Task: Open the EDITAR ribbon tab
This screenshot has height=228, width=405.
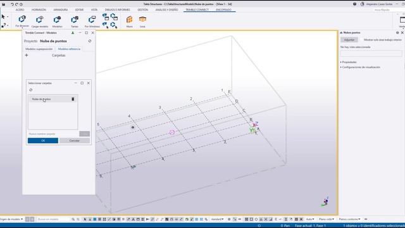Action: [79, 10]
